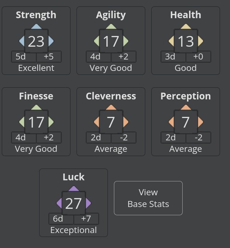Click the orange right arrow beside Cleverness 7
230x248 pixels.
(x=126, y=122)
